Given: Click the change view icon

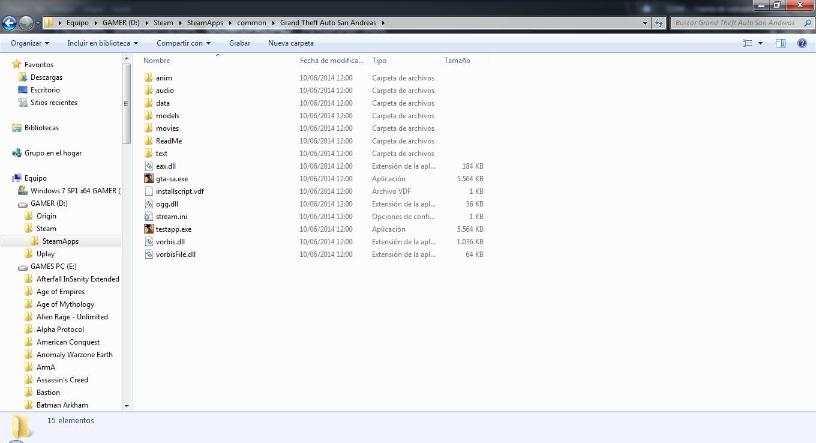Looking at the screenshot, I should pyautogui.click(x=748, y=43).
